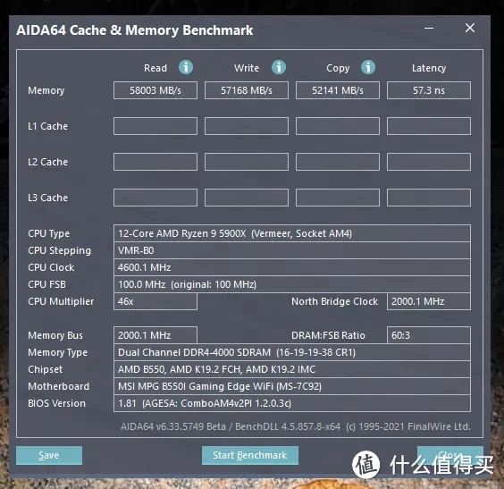The width and height of the screenshot is (504, 489).
Task: Click the CPU Type row label
Action: (49, 233)
